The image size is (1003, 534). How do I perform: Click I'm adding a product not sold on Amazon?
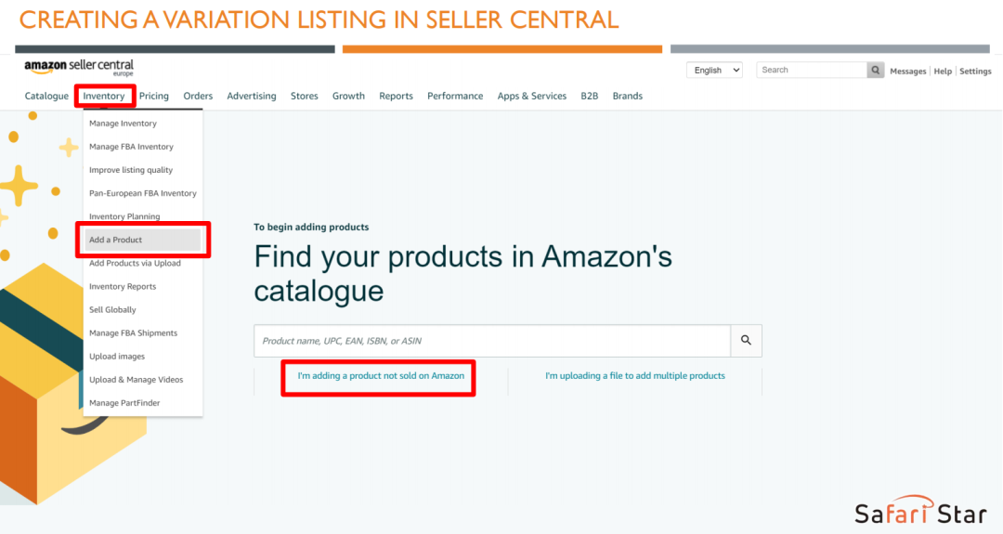point(380,376)
